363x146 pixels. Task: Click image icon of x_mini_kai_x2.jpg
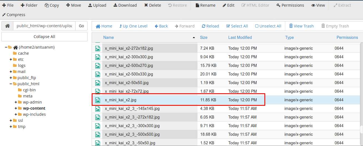point(97,100)
